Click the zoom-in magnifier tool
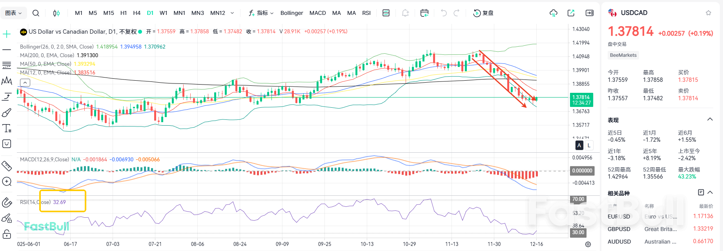The height and width of the screenshot is (251, 723). pos(7,181)
